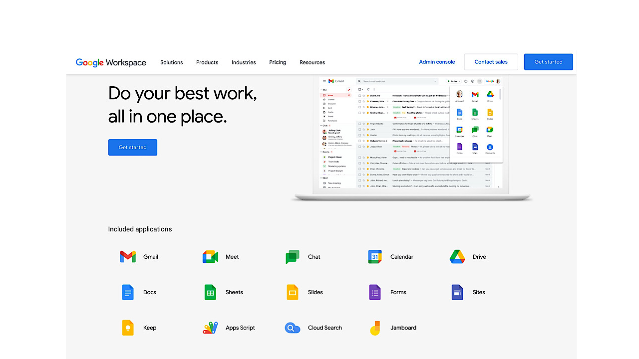
Task: Click the compose pencil in the Gmail preview sidebar
Action: [x=349, y=90]
